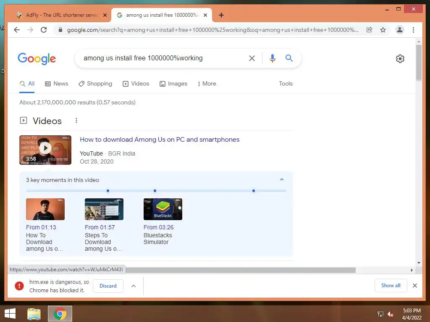Screen dimensions: 430x322
Task: Click the forward navigation arrow
Action: [30, 30]
